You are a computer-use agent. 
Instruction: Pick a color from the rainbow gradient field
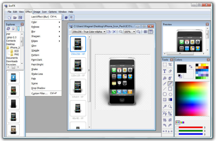pyautogui.click(x=192, y=99)
